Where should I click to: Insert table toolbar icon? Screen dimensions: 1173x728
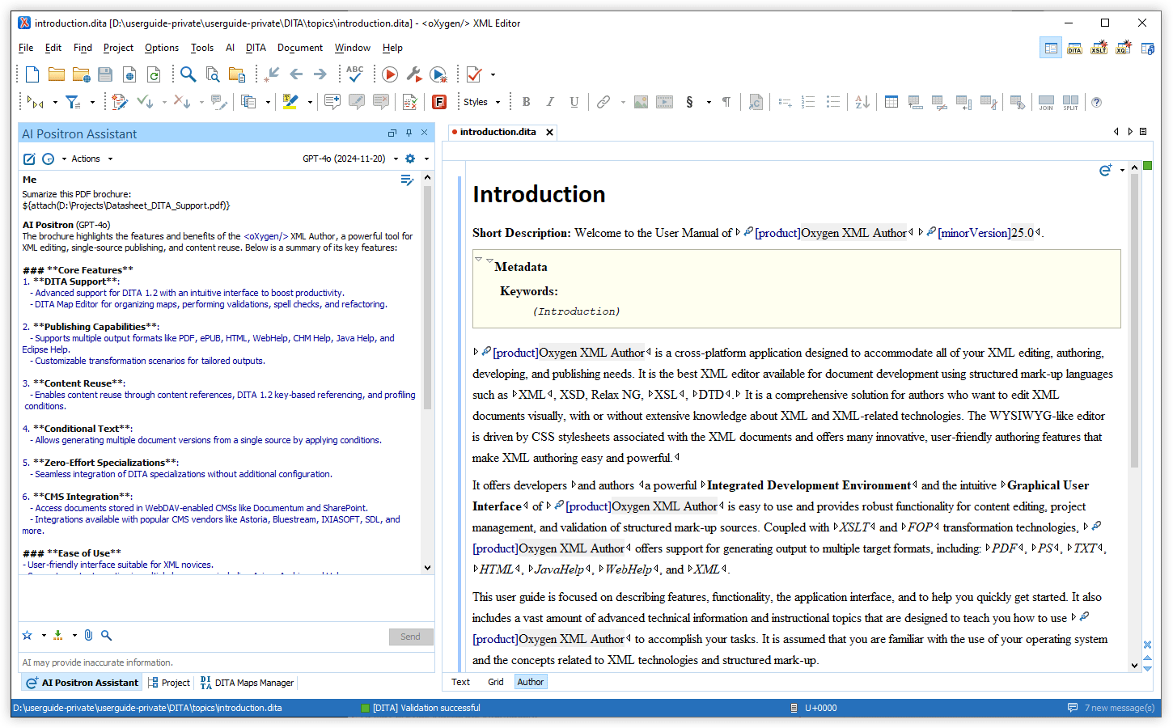[x=891, y=102]
